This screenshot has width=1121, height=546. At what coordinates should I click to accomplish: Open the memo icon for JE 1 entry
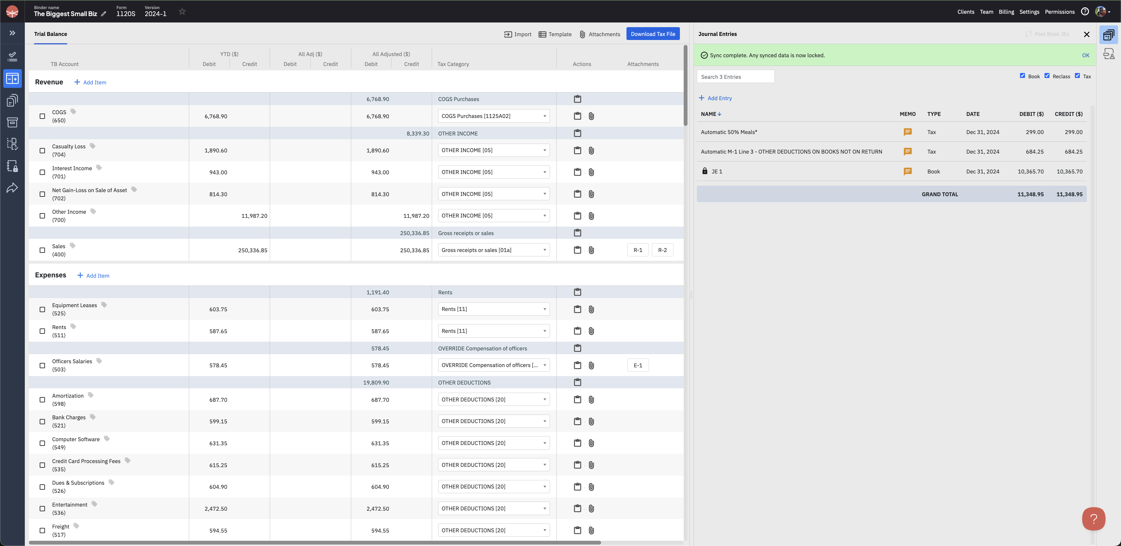click(x=907, y=172)
